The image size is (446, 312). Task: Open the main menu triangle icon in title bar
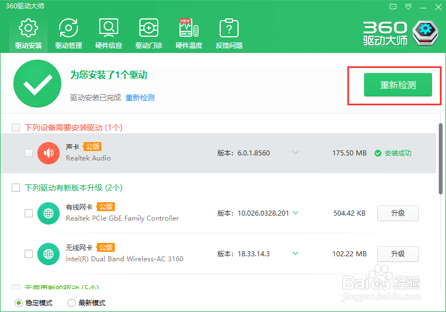tap(408, 7)
